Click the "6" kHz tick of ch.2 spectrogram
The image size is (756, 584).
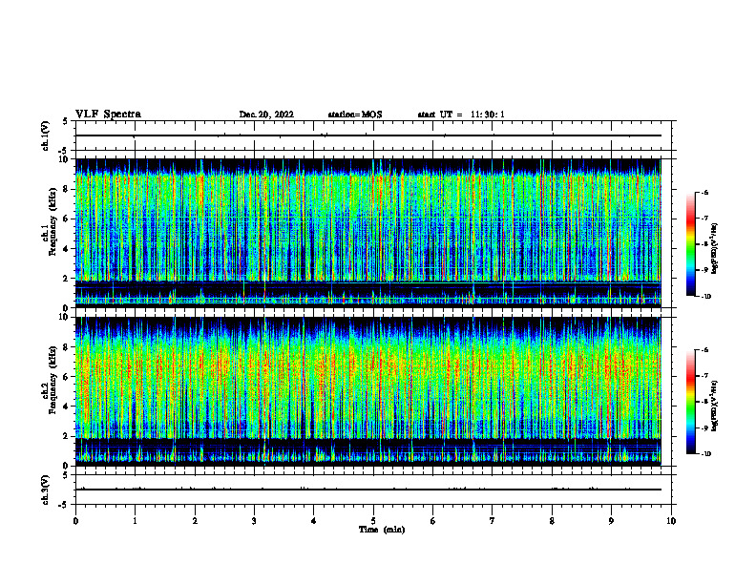click(66, 377)
